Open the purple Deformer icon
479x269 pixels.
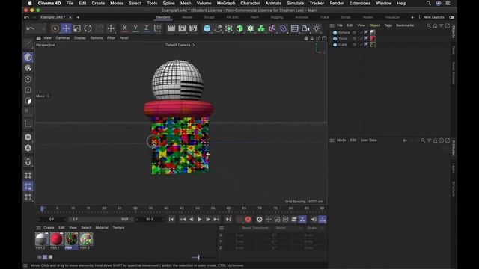[283, 28]
